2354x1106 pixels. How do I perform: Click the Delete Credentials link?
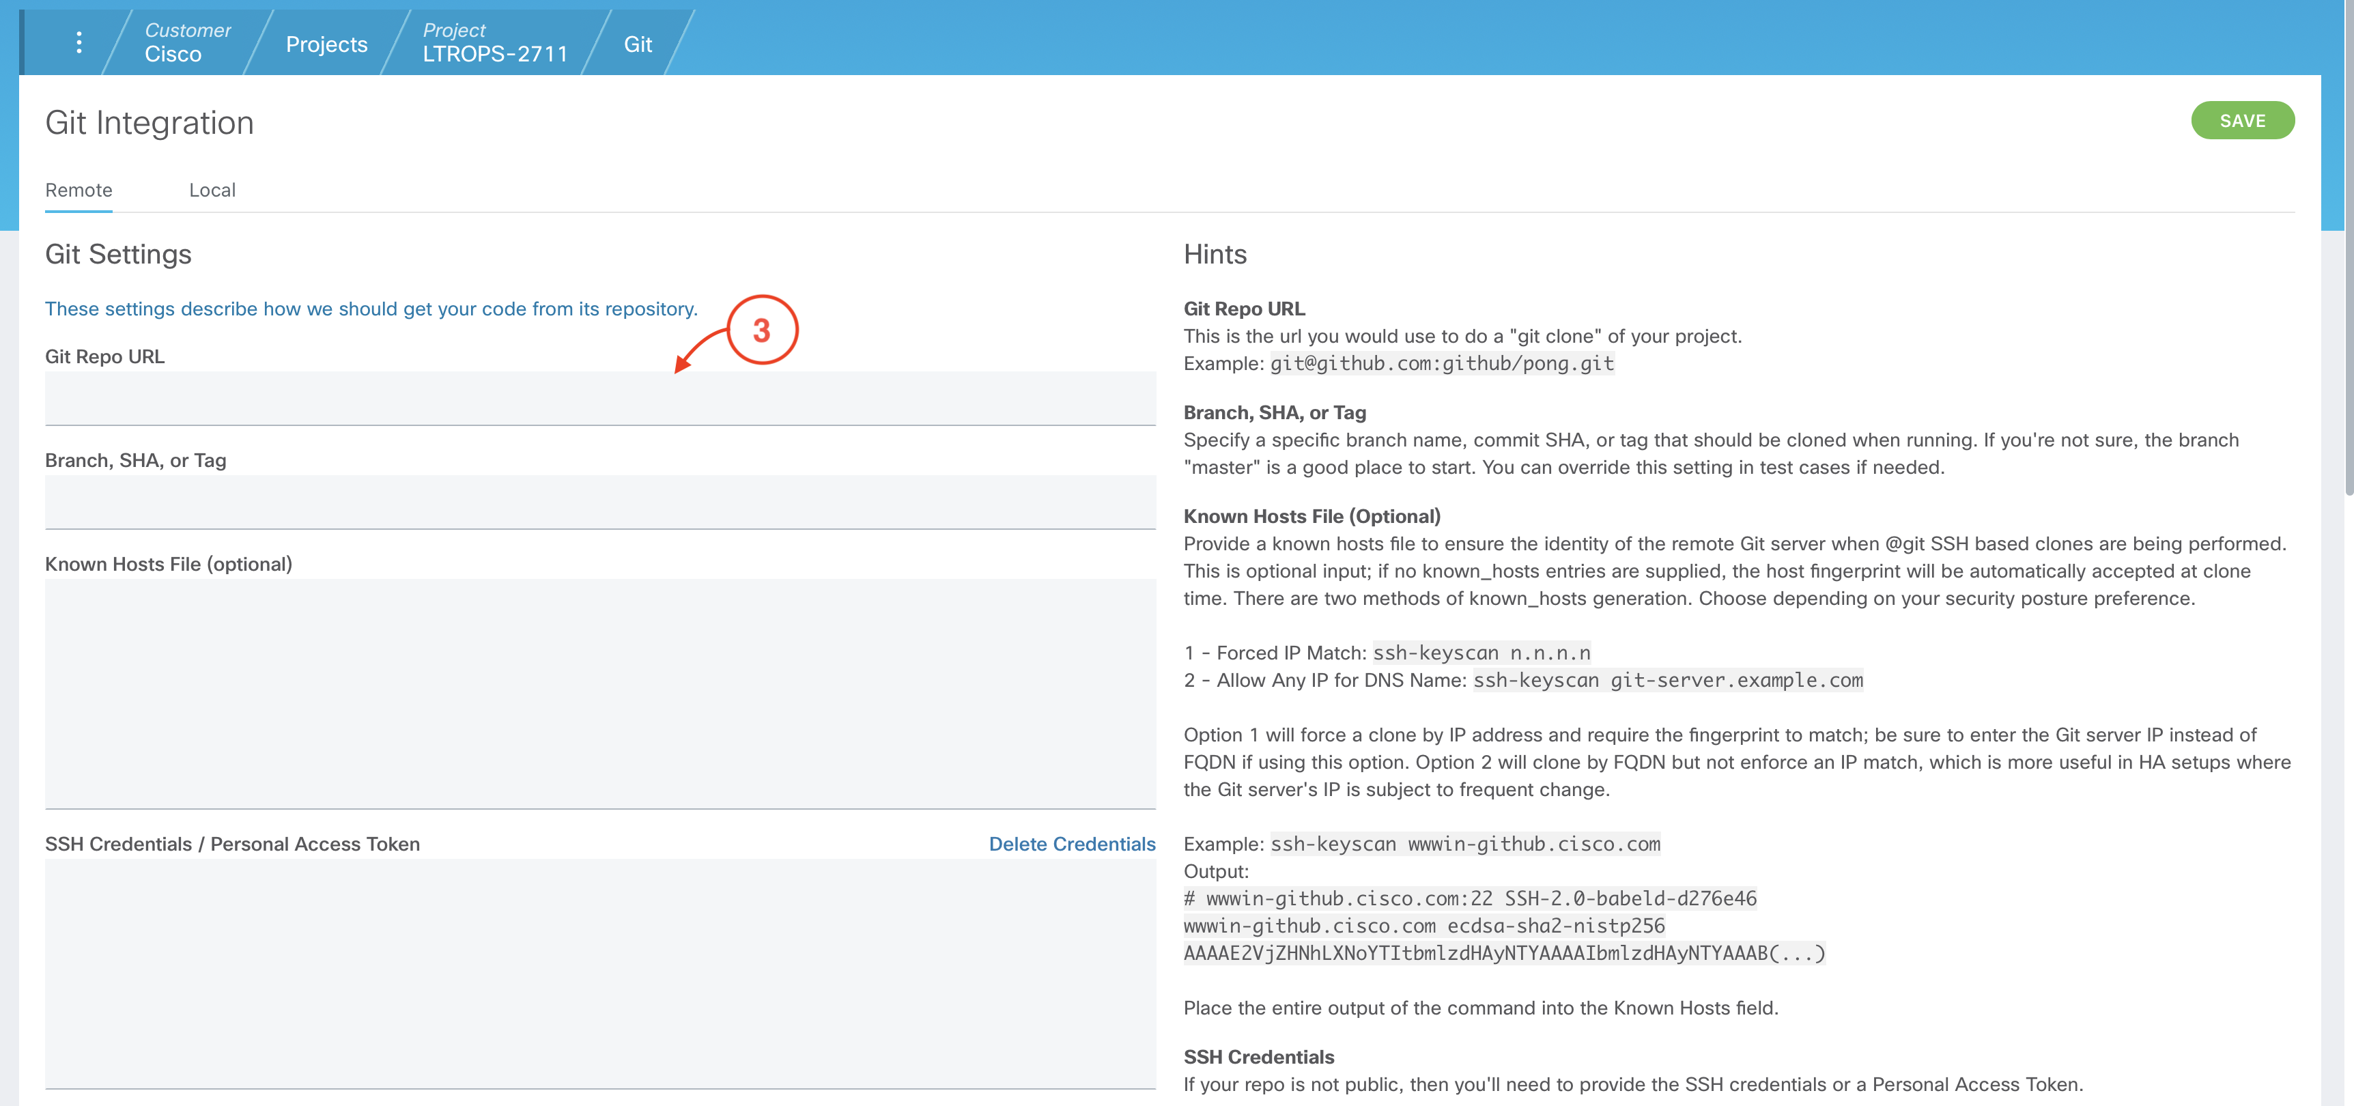click(1071, 844)
